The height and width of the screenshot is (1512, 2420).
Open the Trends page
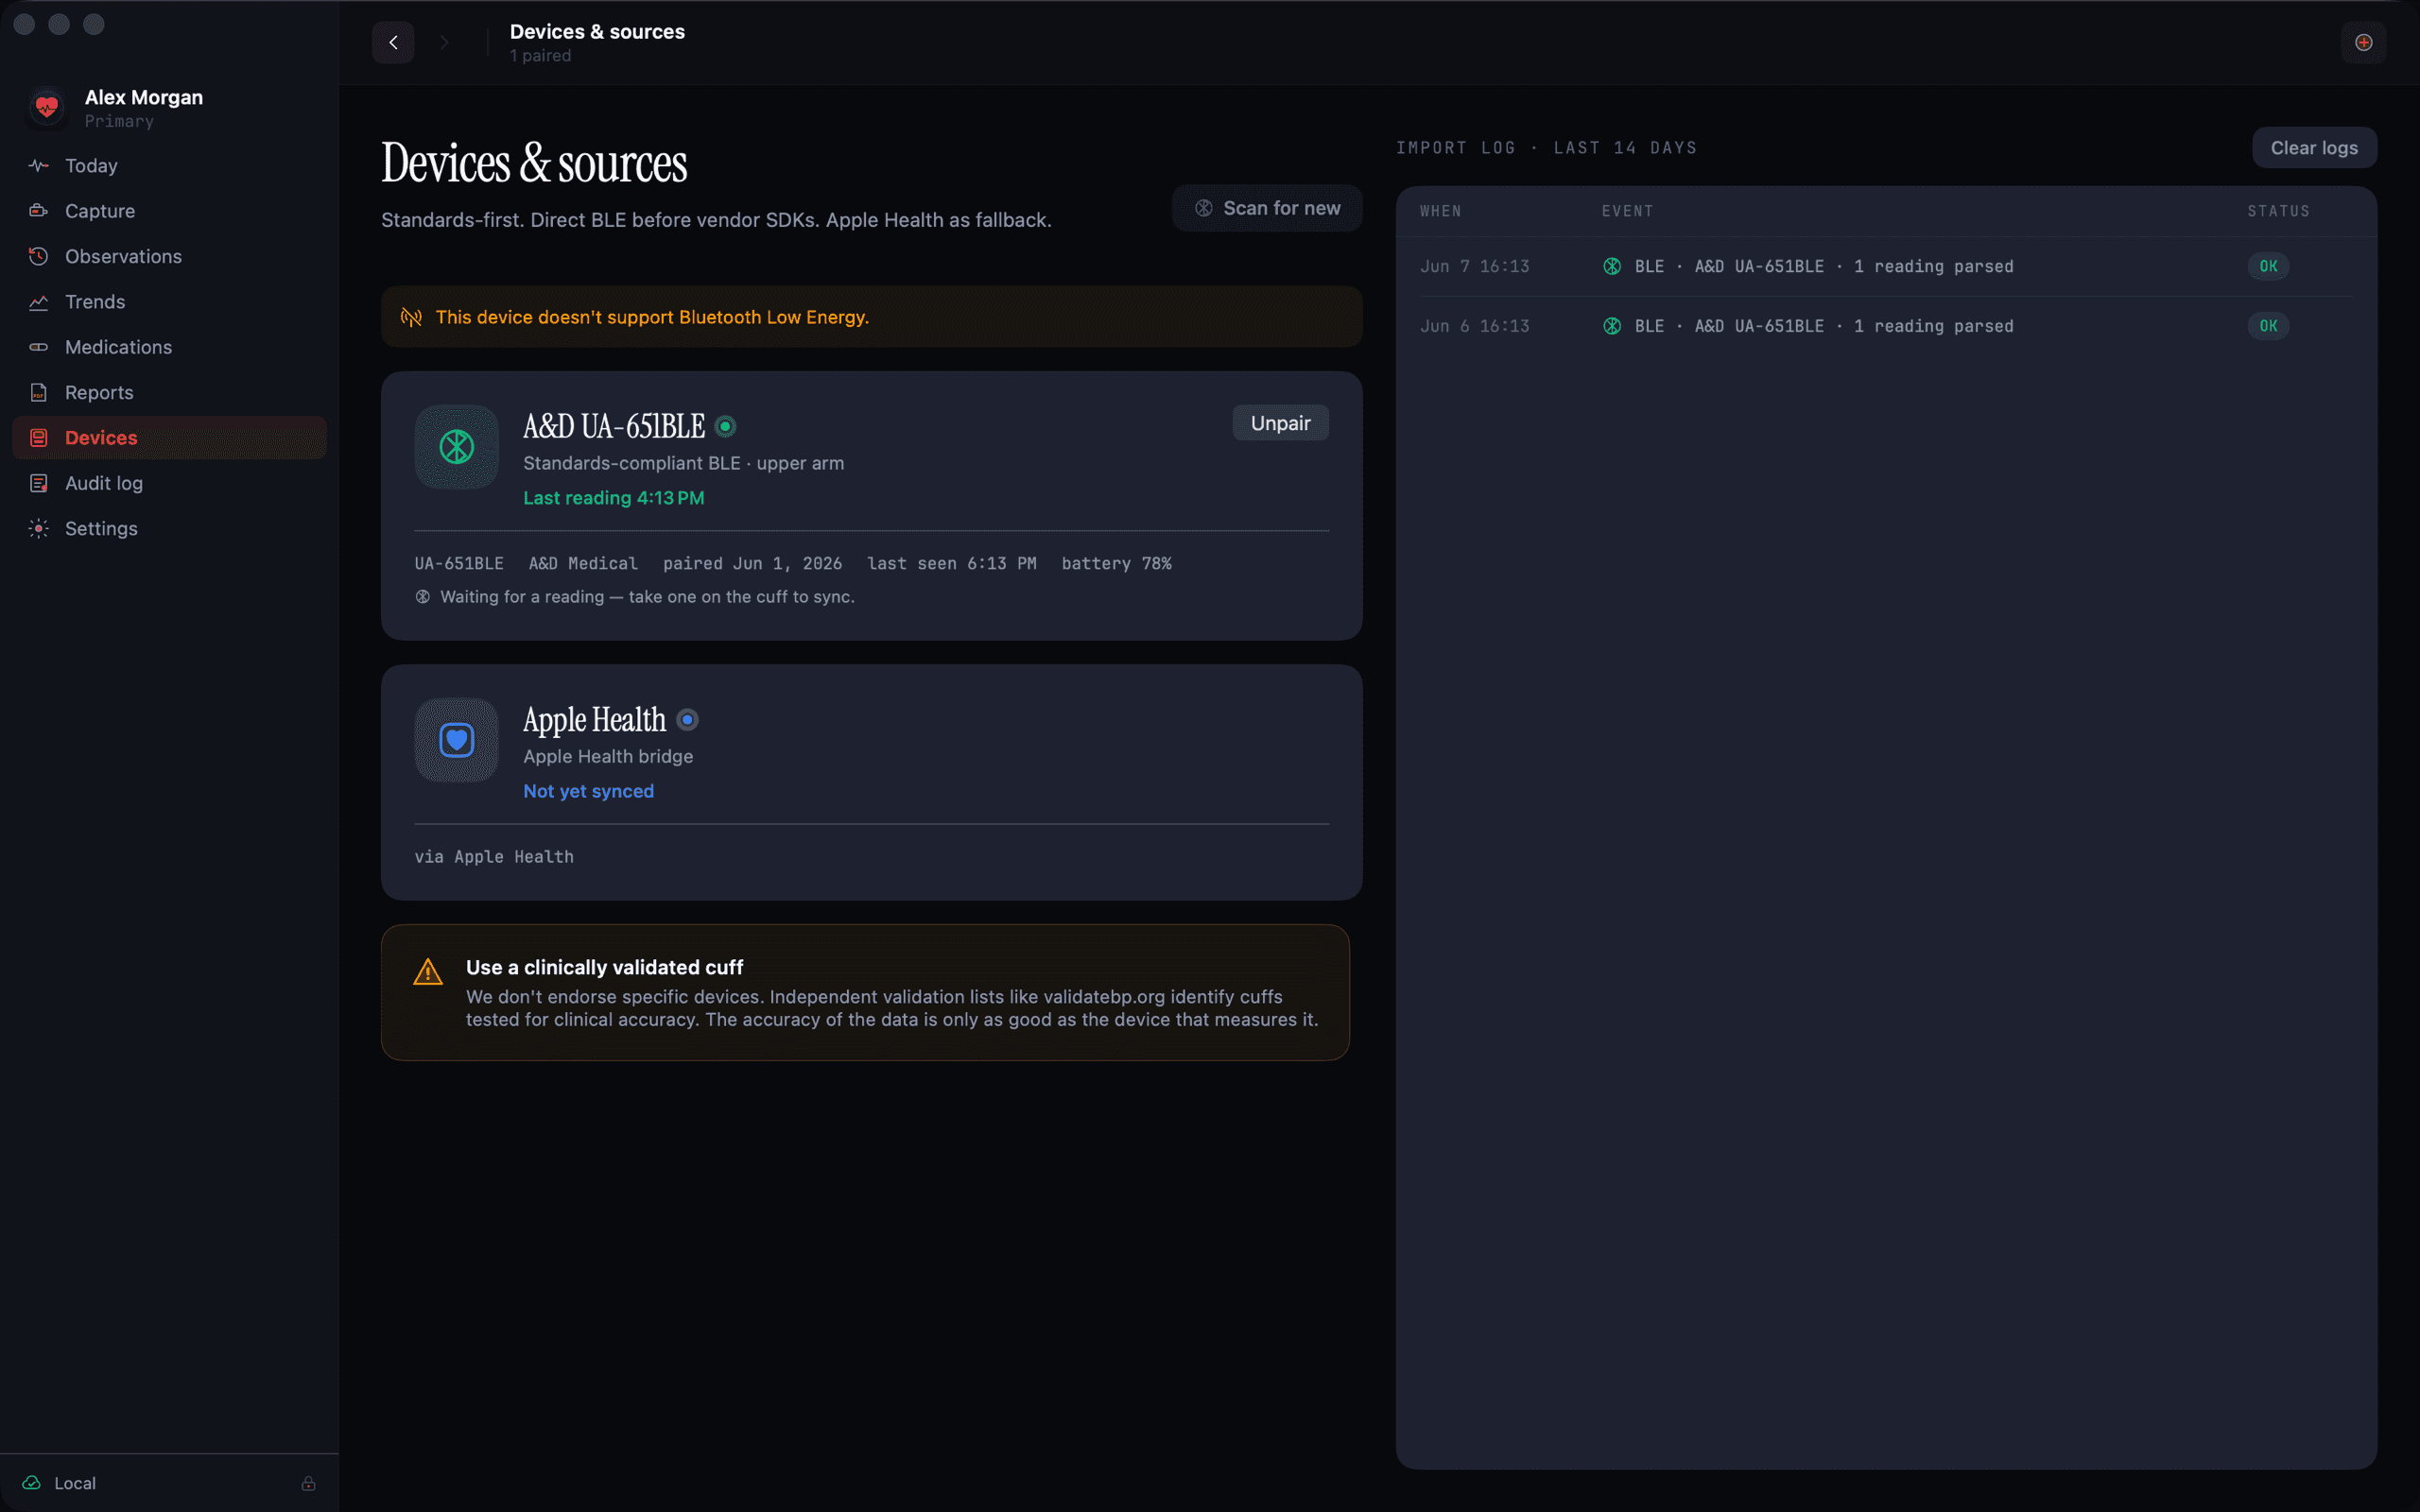point(169,302)
